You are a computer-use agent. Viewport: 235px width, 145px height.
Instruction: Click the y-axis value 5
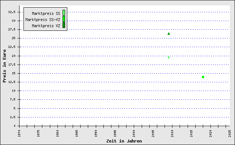click(x=14, y=108)
